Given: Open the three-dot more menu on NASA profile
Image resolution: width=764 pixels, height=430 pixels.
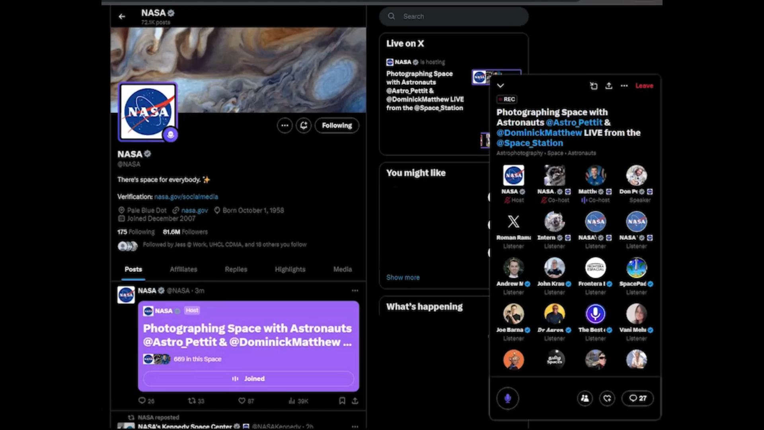Looking at the screenshot, I should pos(285,125).
